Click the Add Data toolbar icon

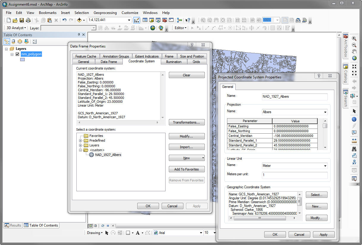pyautogui.click(x=79, y=20)
